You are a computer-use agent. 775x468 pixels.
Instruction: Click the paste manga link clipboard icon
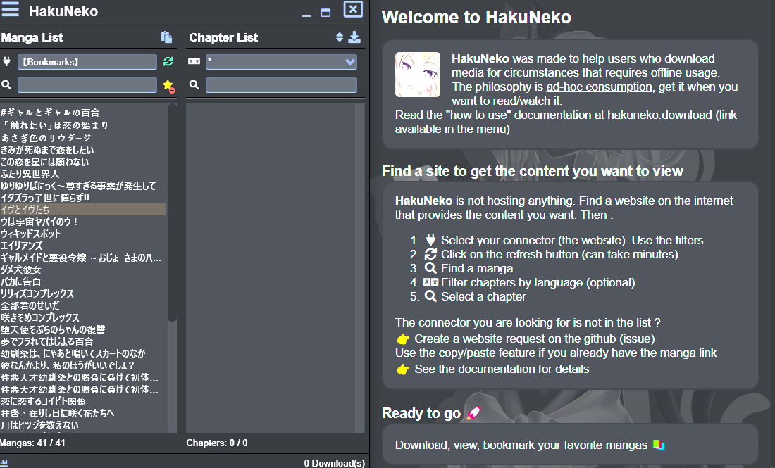(x=166, y=37)
